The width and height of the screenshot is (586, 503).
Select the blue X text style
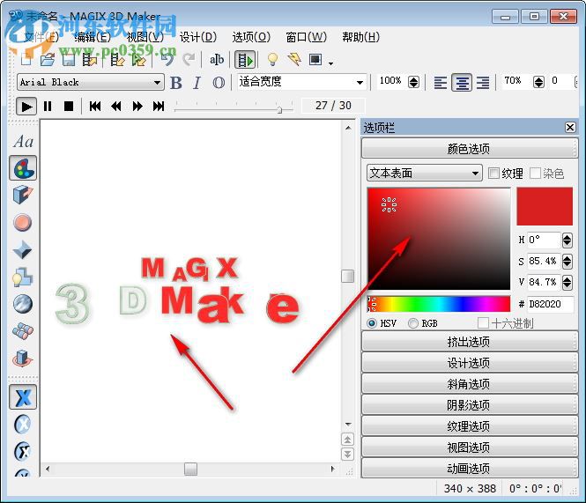click(x=23, y=397)
